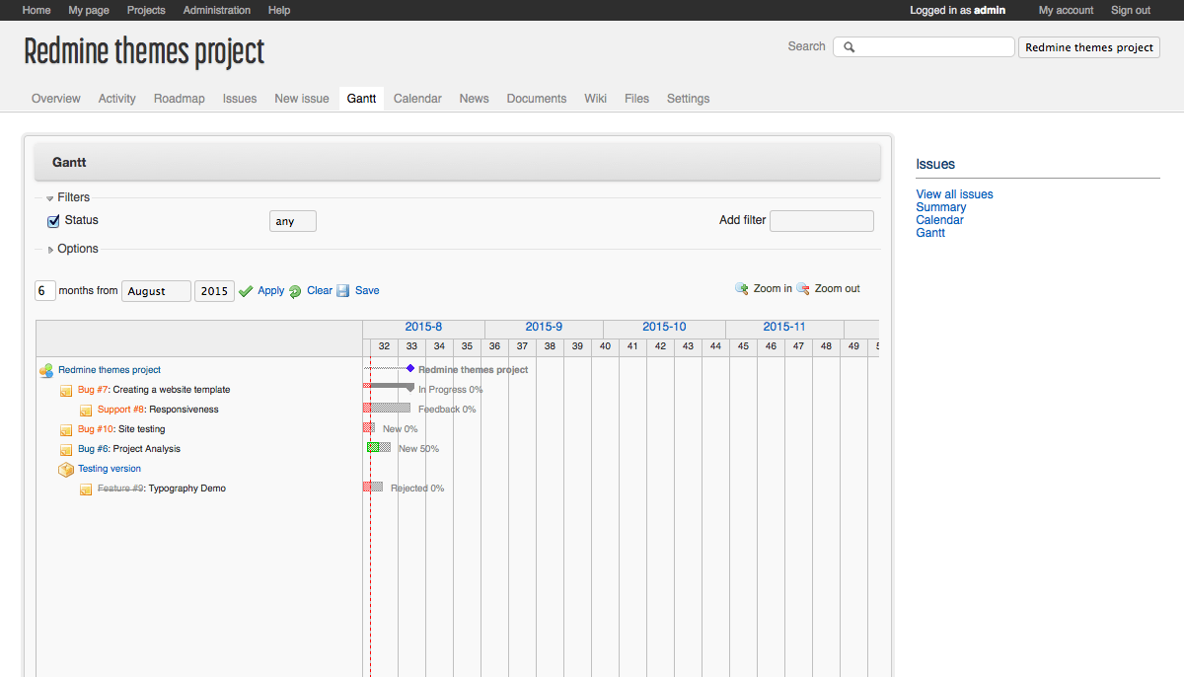Click the Zoom in magnifier icon
The height and width of the screenshot is (677, 1184).
742,289
